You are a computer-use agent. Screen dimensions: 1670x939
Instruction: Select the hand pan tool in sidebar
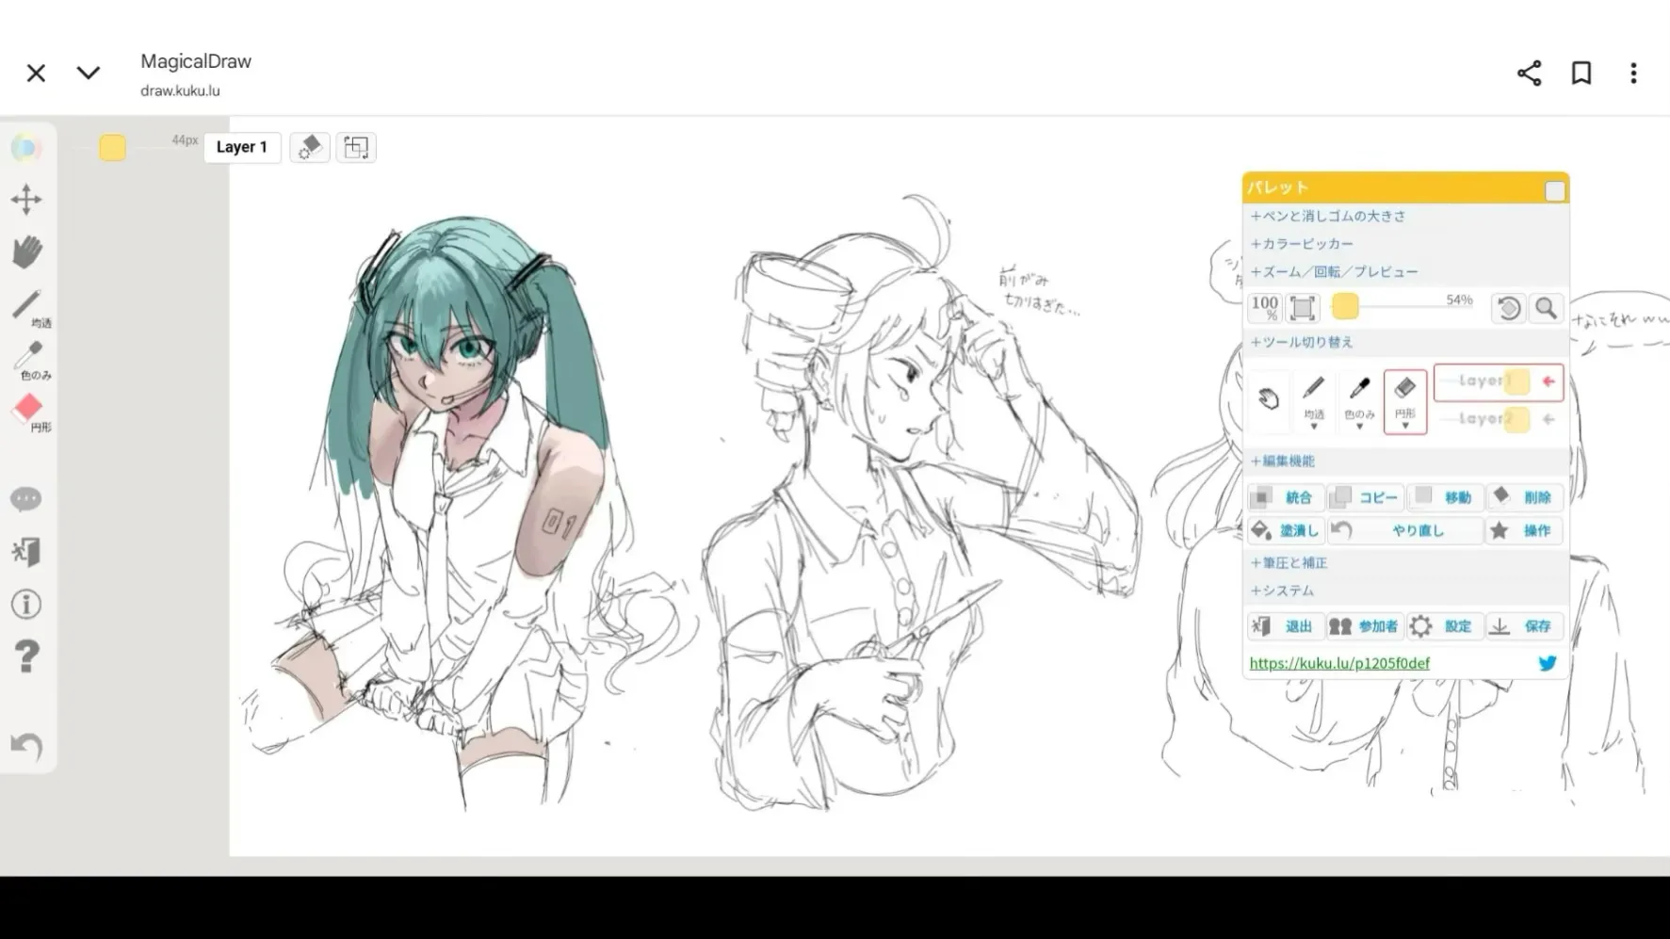(x=27, y=251)
